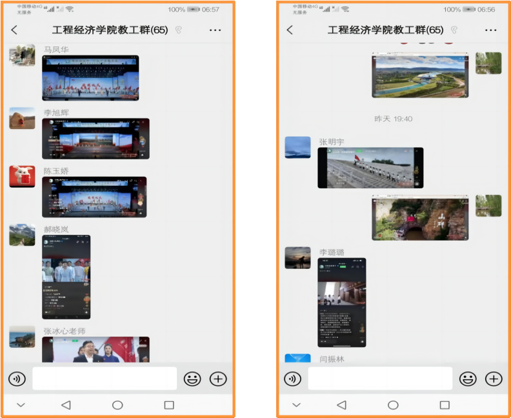
Task: Tap back arrow in right phone chat
Action: pyautogui.click(x=290, y=30)
